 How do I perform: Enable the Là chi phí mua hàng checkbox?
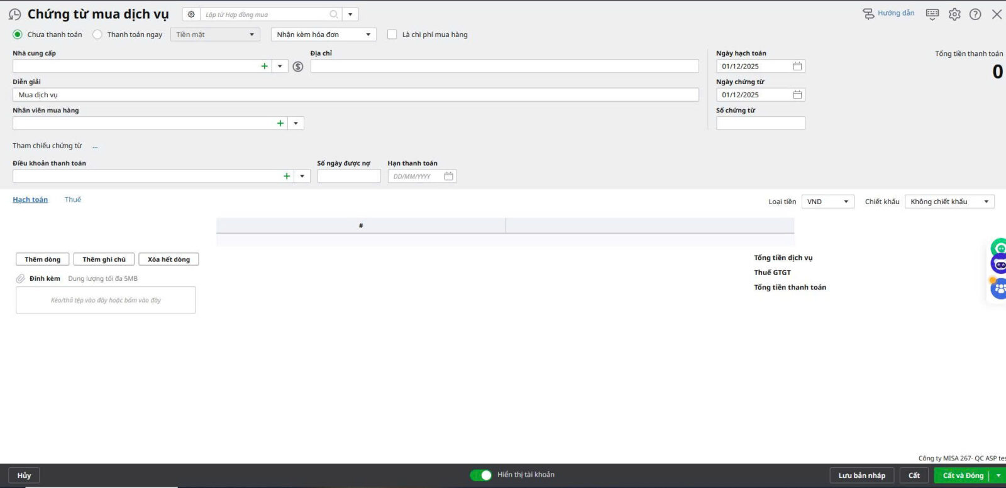[392, 35]
